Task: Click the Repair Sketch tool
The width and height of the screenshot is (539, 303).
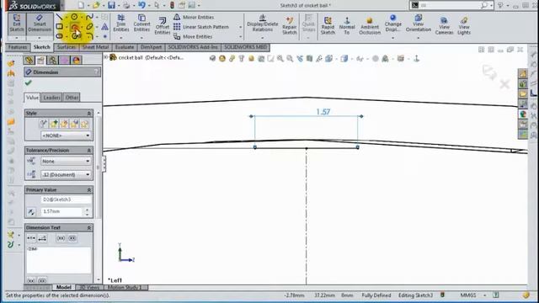Action: (290, 25)
